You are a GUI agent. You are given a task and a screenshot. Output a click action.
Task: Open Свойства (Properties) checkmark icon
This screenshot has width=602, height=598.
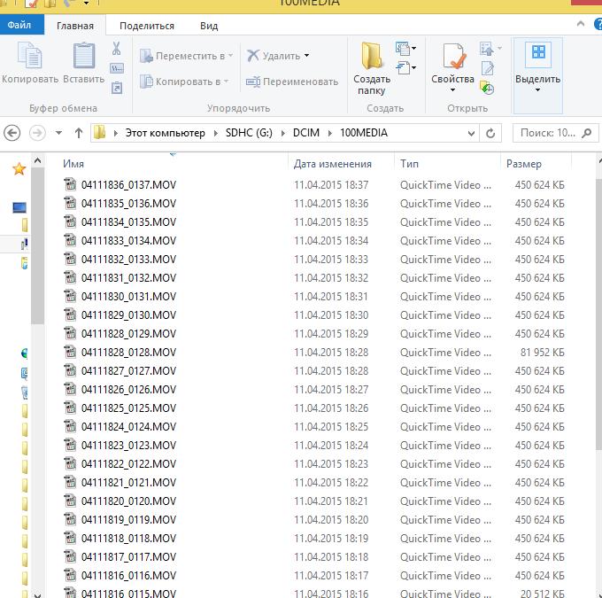click(453, 58)
